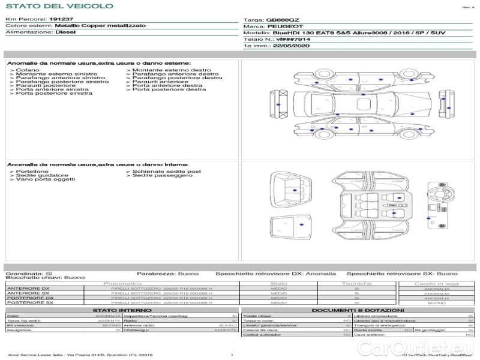This screenshot has width=480, height=360.
Task: Click the sunroof on the top-view car
Action: [363, 104]
